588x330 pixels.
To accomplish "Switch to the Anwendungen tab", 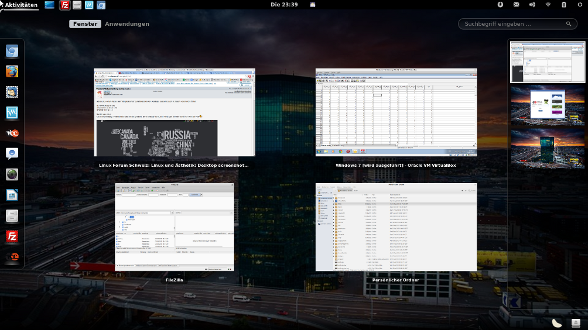I will tap(127, 24).
